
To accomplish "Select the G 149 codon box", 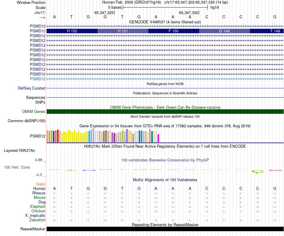I will (225, 31).
